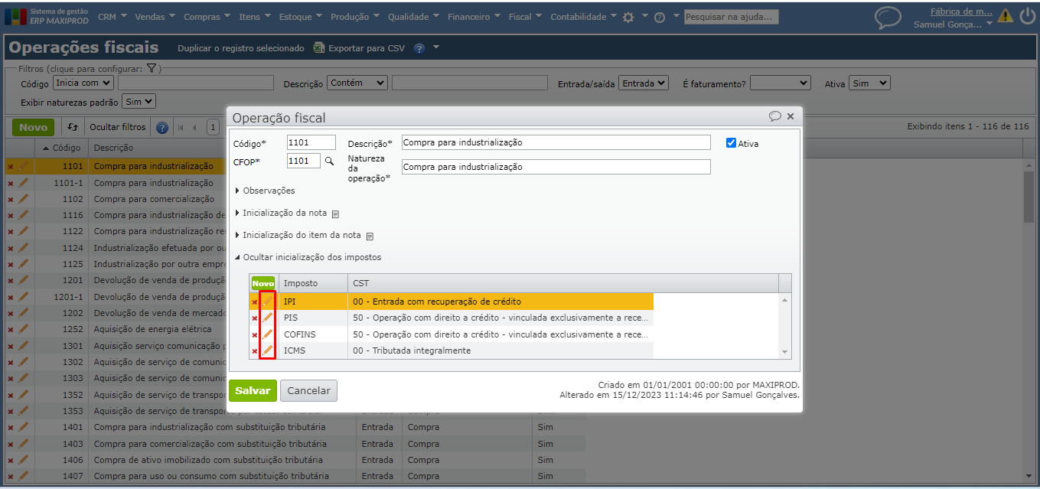Click the dialog Código field showing 1101
The image size is (1040, 489).
pyautogui.click(x=311, y=142)
